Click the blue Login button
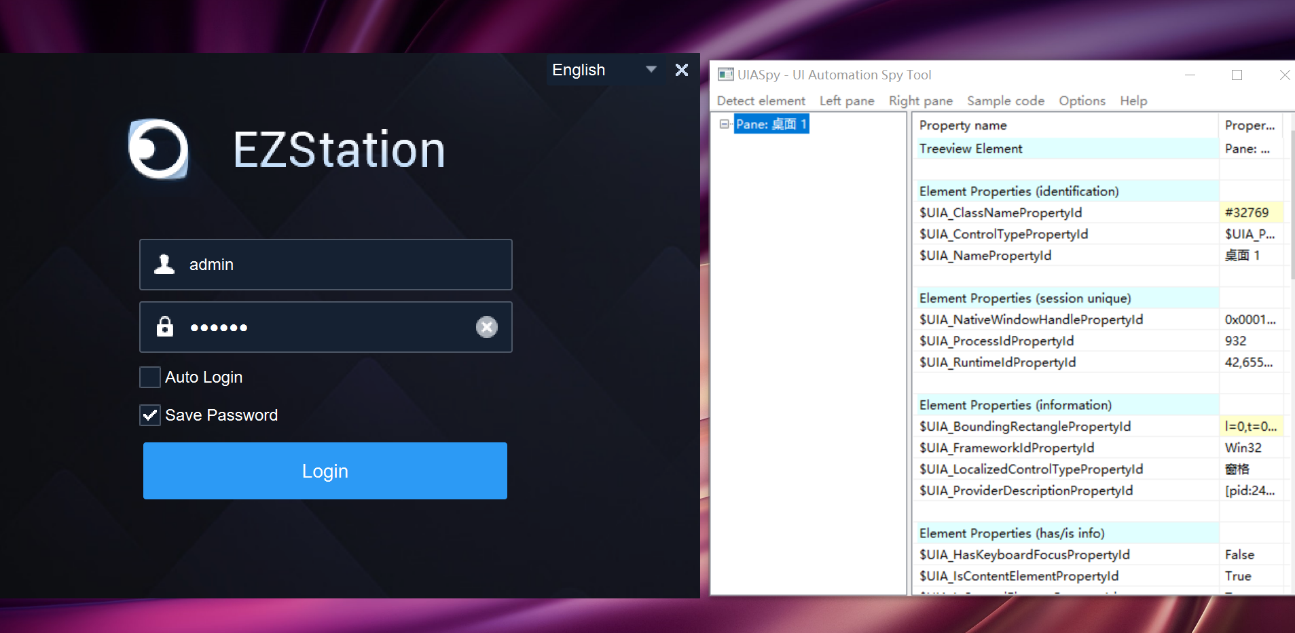 (x=325, y=471)
